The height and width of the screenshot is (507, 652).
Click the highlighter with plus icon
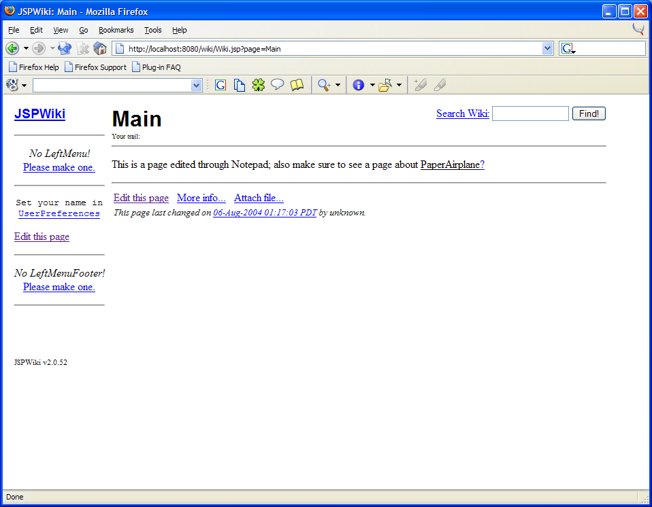point(421,85)
